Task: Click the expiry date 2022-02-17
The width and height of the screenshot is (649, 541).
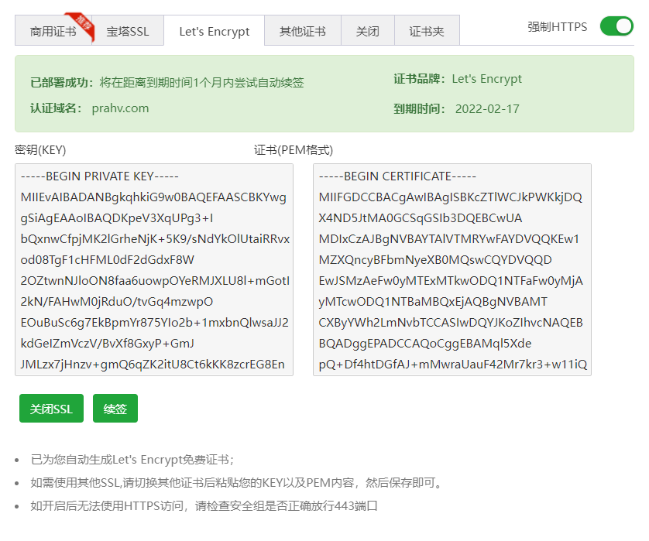Action: point(487,109)
